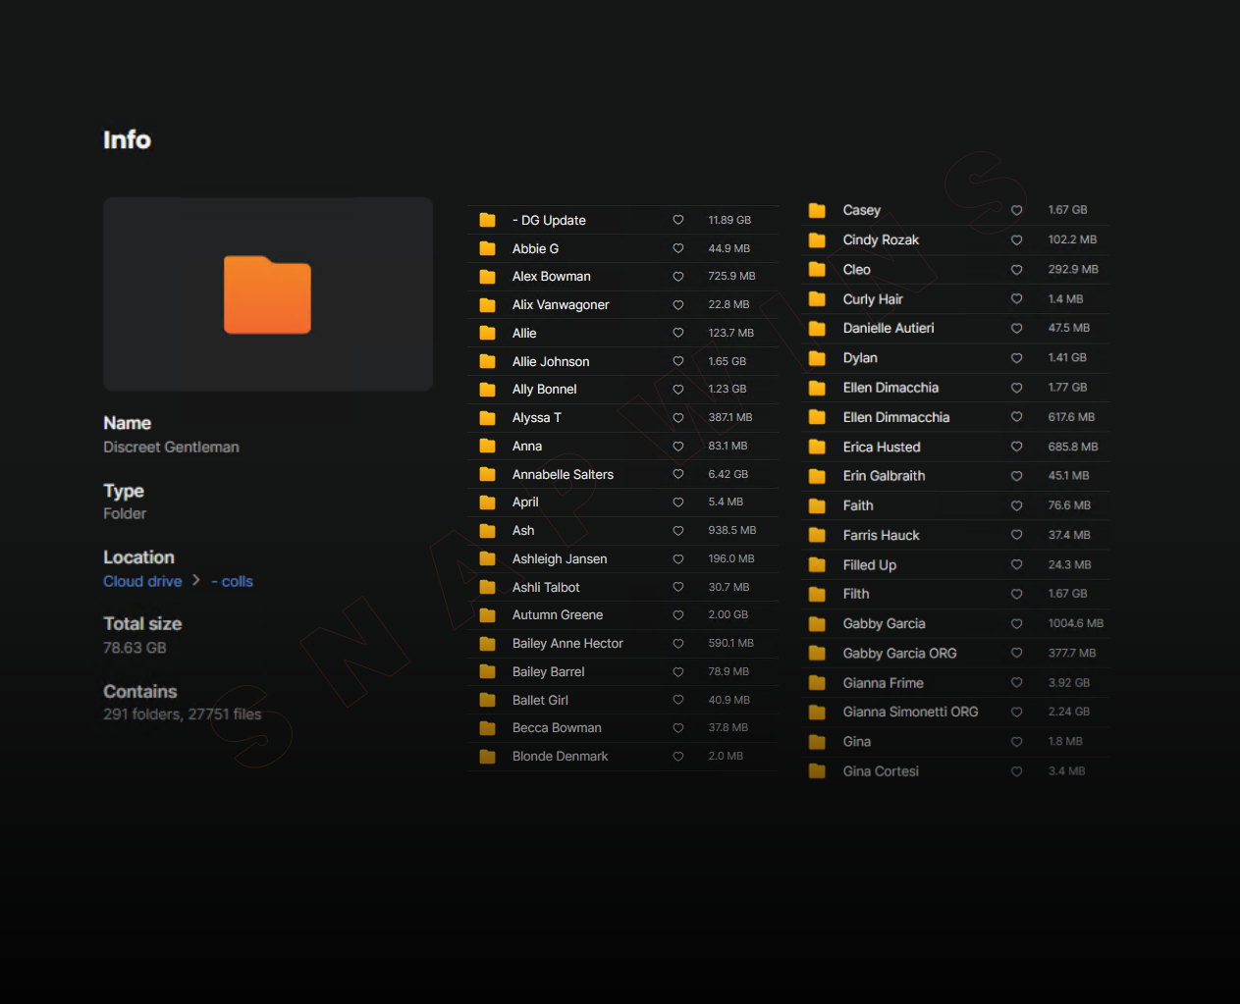
Task: Toggle favorite heart on the Anna row
Action: [677, 447]
